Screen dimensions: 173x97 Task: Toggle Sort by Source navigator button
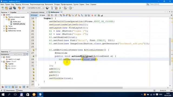coord(27,87)
